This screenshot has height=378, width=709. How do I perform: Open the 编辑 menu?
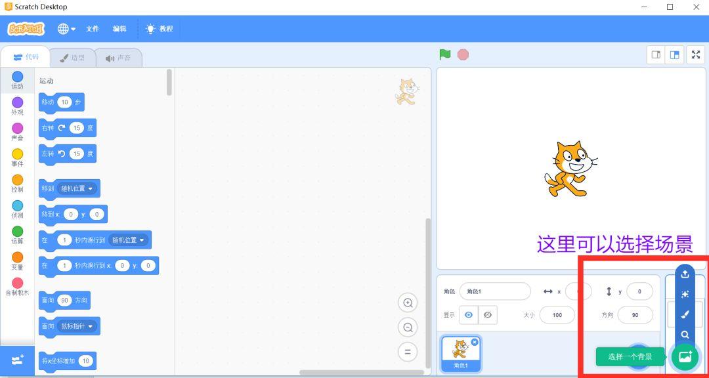pos(119,29)
